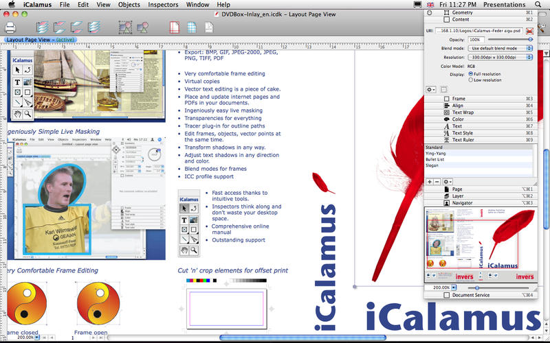Click the first layer-stack icon beside the printer

(43, 27)
